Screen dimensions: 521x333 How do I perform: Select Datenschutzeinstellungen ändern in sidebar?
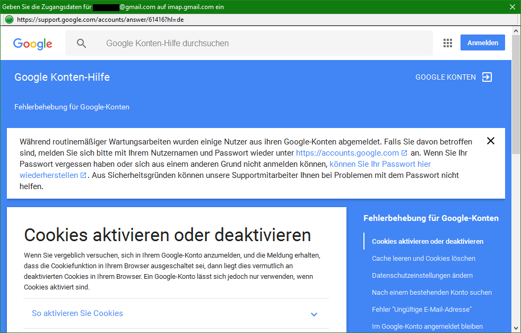click(422, 276)
